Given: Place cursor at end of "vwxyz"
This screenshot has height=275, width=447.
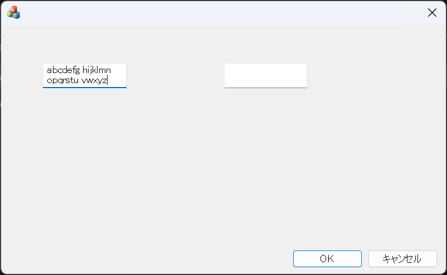Looking at the screenshot, I should coord(107,80).
